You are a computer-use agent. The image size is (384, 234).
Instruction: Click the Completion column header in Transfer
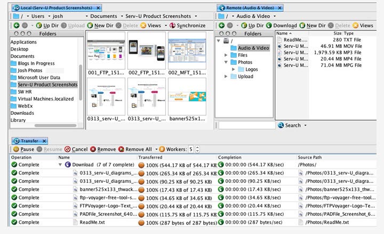[x=257, y=157]
